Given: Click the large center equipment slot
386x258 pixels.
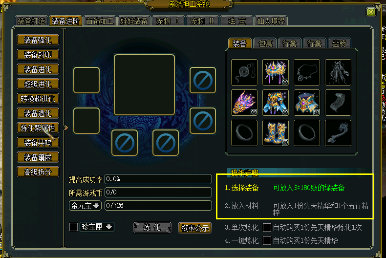Looking at the screenshot, I should click(144, 85).
